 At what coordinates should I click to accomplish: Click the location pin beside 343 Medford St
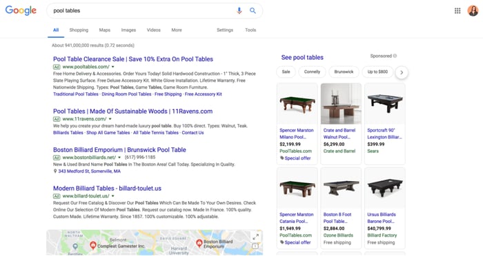(x=55, y=171)
